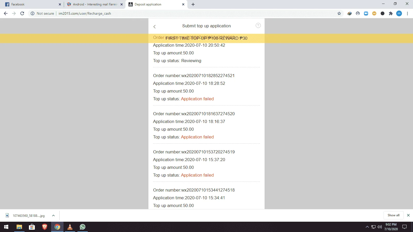This screenshot has height=232, width=413.
Task: Go back using the page's left chevron
Action: [155, 27]
